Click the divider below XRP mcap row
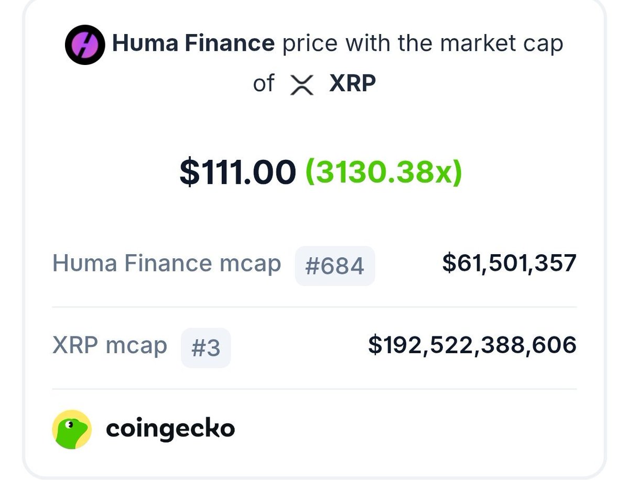This screenshot has width=629, height=480. (x=314, y=389)
